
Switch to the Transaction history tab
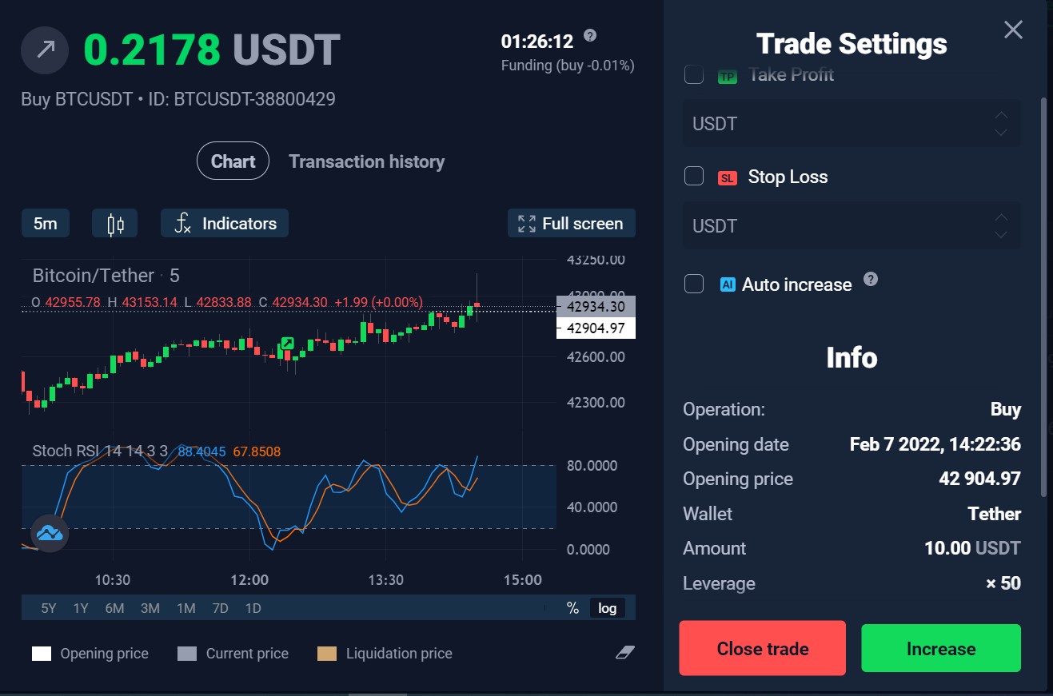click(x=366, y=161)
